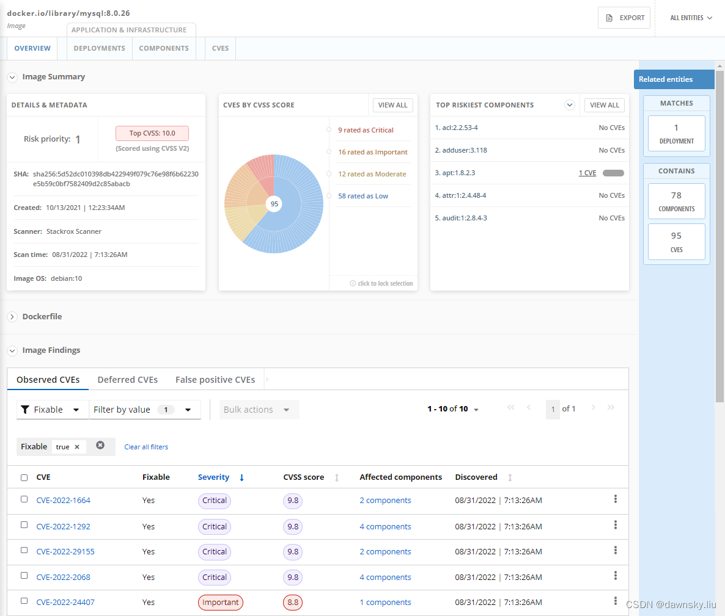Open row actions menu for CVE-2022-1664

coord(616,499)
